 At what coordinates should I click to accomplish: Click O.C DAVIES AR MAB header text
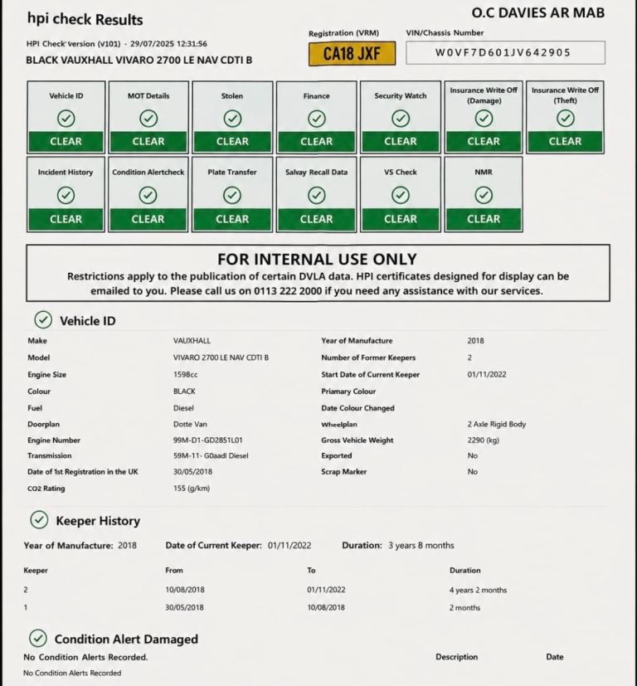[x=537, y=12]
